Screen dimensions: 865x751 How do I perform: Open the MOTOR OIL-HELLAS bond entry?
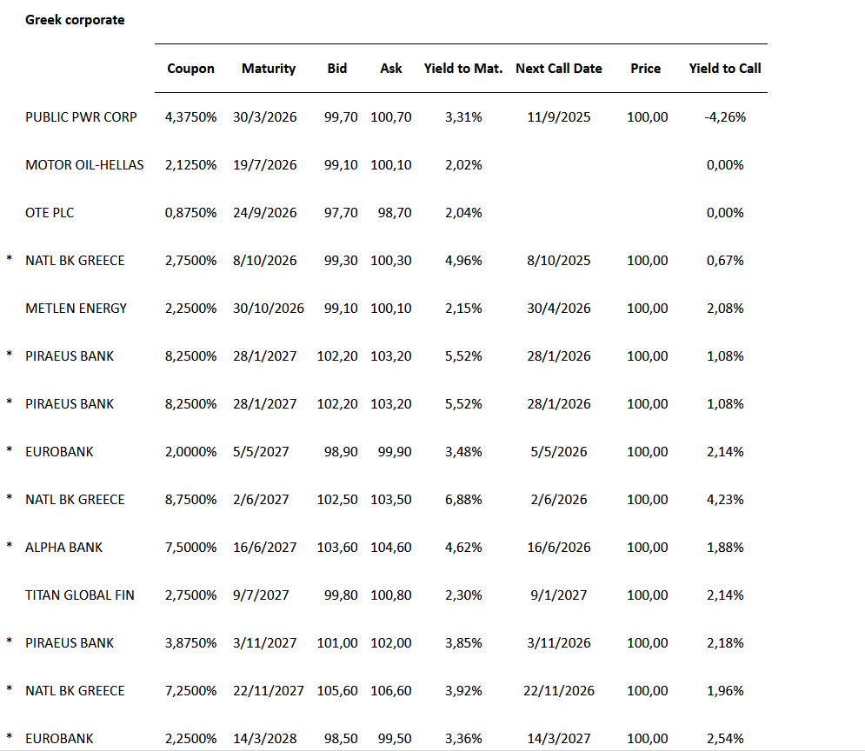tap(84, 165)
